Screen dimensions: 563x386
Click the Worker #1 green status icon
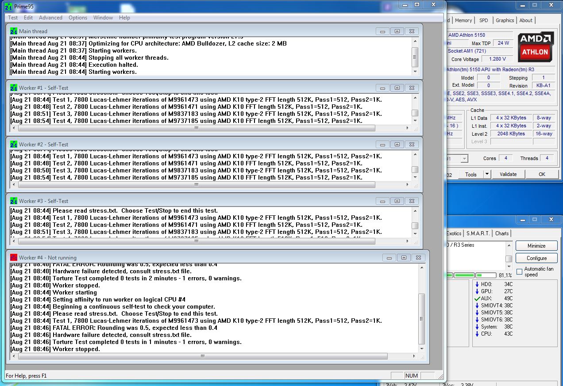click(13, 88)
